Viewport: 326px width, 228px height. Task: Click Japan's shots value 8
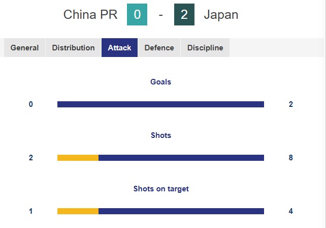point(290,158)
